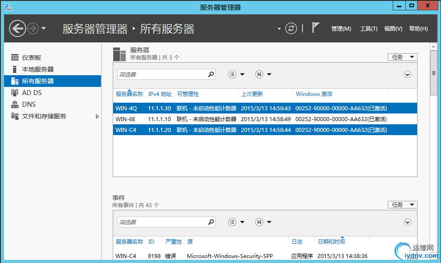This screenshot has width=441, height=263.
Task: Open 本地服务器 in the sidebar
Action: tap(37, 69)
